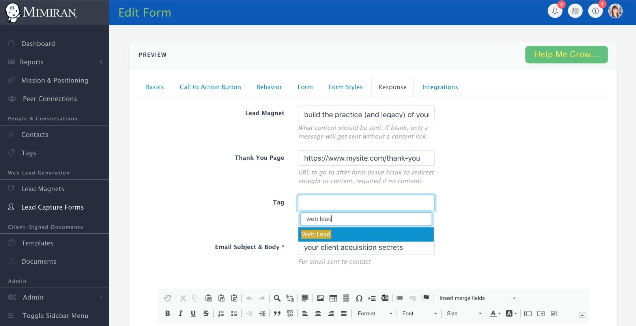The image size is (636, 326).
Task: Switch to the Form tab
Action: coord(305,87)
